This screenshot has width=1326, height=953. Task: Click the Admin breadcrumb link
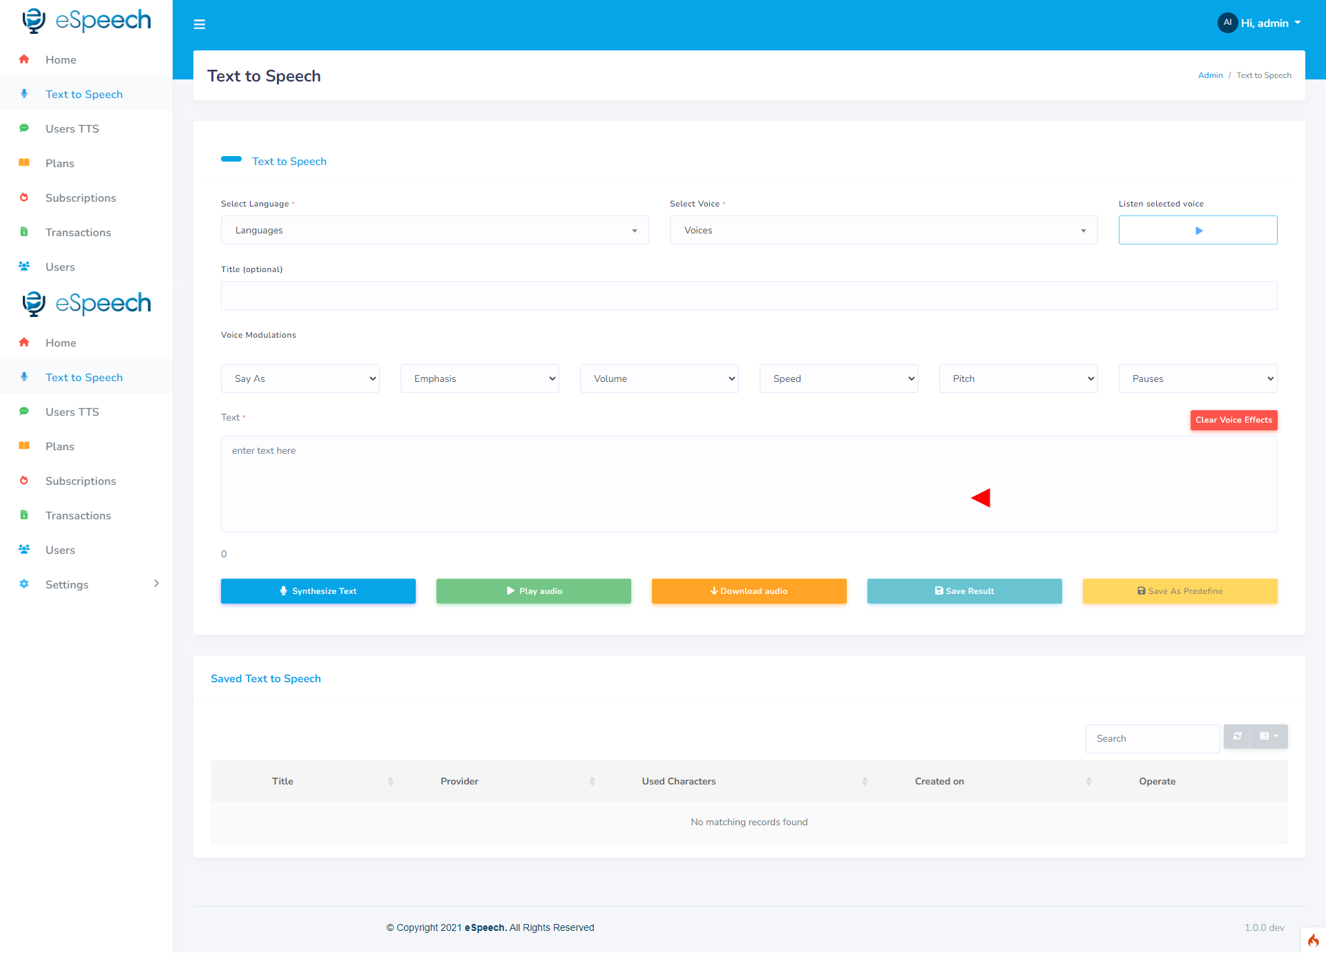[1210, 75]
